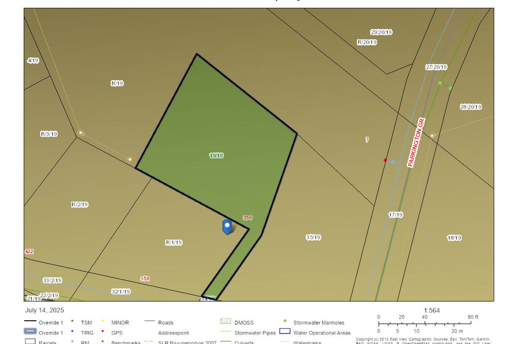Click the Stormwater Manholes green square legend icon
517x344 pixels.
[285, 322]
